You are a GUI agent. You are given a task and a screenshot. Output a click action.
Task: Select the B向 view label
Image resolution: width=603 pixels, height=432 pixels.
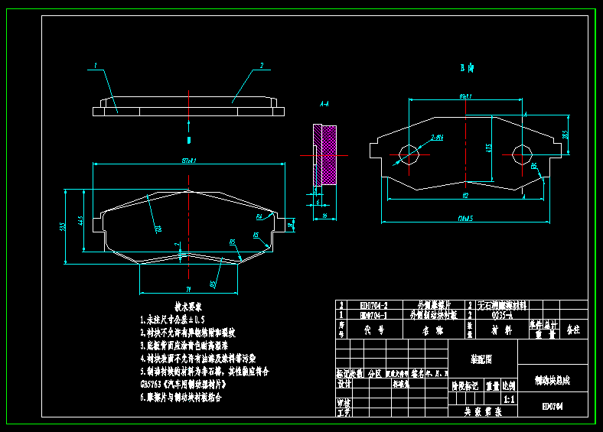pyautogui.click(x=467, y=68)
